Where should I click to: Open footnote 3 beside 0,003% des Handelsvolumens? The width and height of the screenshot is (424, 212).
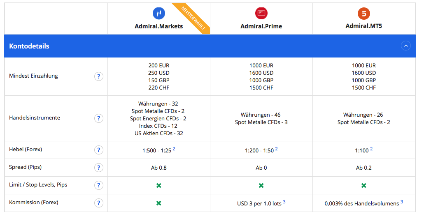click(x=401, y=202)
